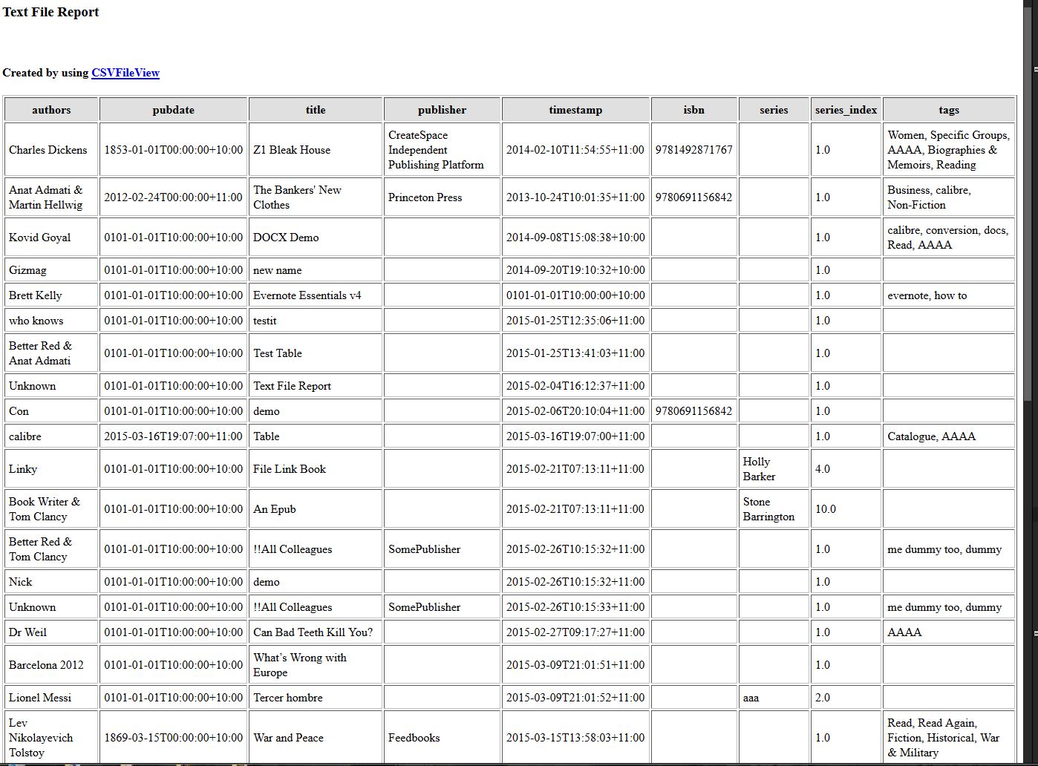Select Evernote Essentials v4 title cell

pos(316,295)
